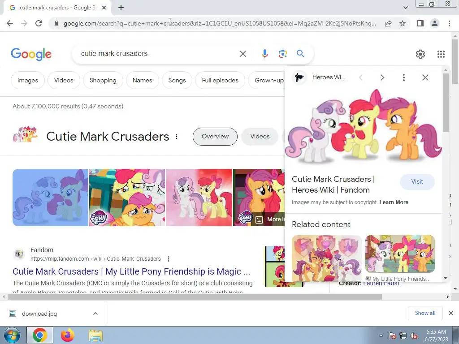This screenshot has height=344, width=459.
Task: Click Show all downloads
Action: [x=425, y=313]
